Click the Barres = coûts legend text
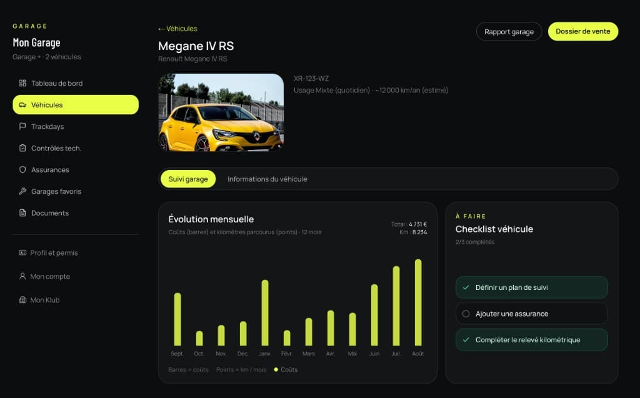This screenshot has height=398, width=640. pyautogui.click(x=189, y=369)
